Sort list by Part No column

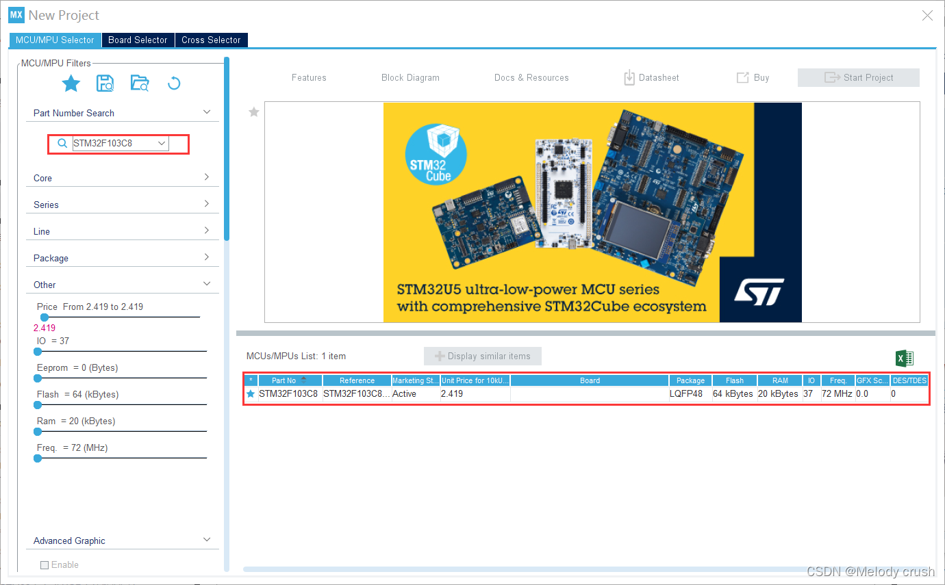coord(290,380)
